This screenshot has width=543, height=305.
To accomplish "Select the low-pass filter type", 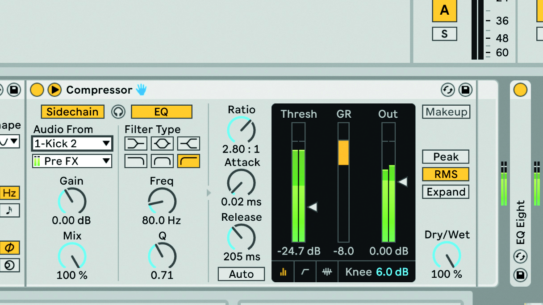I will pyautogui.click(x=135, y=161).
